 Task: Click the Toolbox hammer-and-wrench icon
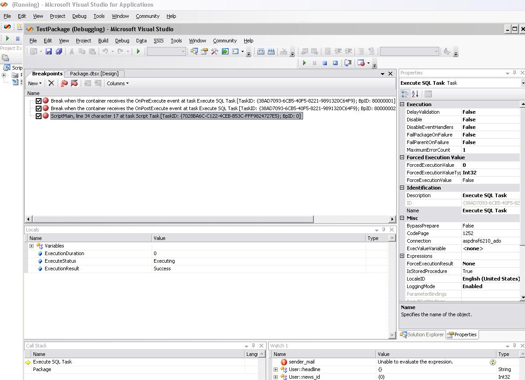click(x=215, y=52)
